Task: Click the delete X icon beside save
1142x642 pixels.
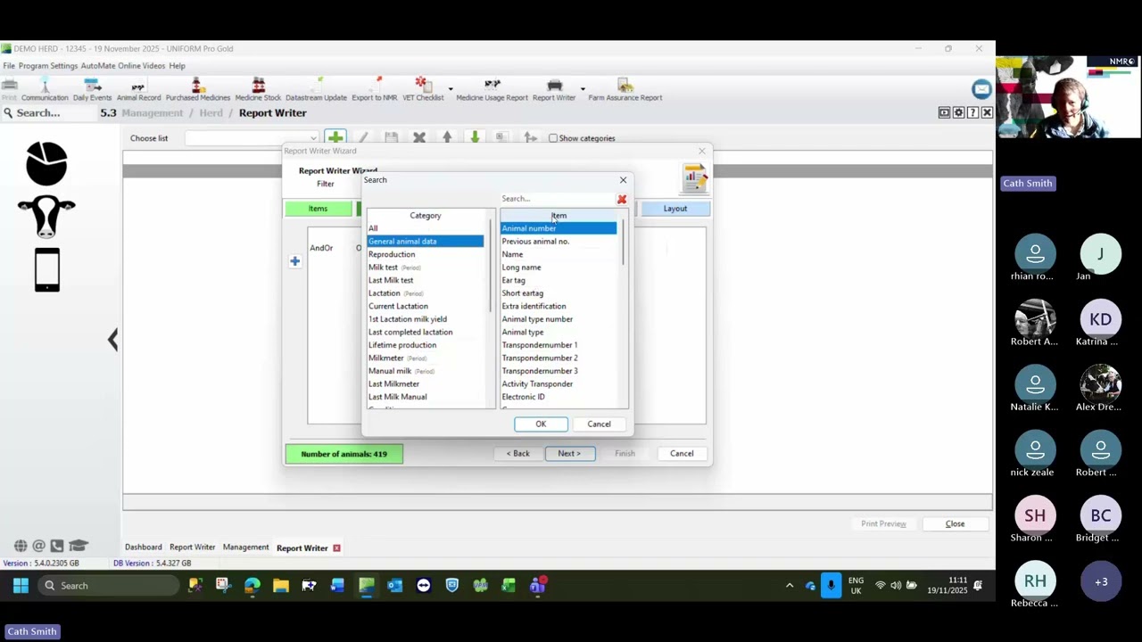Action: pos(419,138)
